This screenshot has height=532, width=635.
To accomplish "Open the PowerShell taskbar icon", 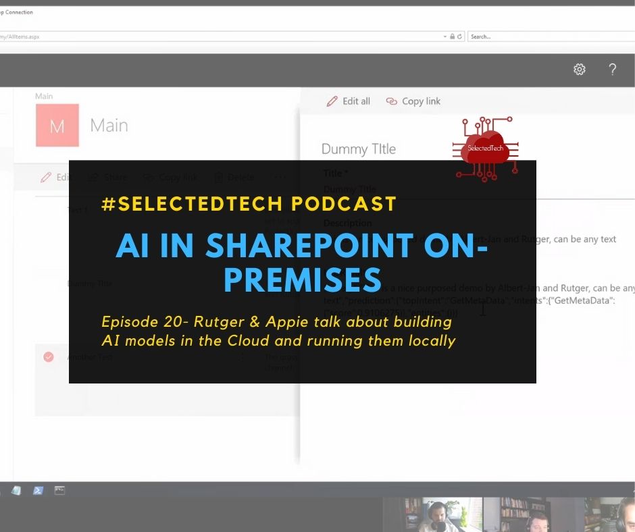I will point(38,490).
